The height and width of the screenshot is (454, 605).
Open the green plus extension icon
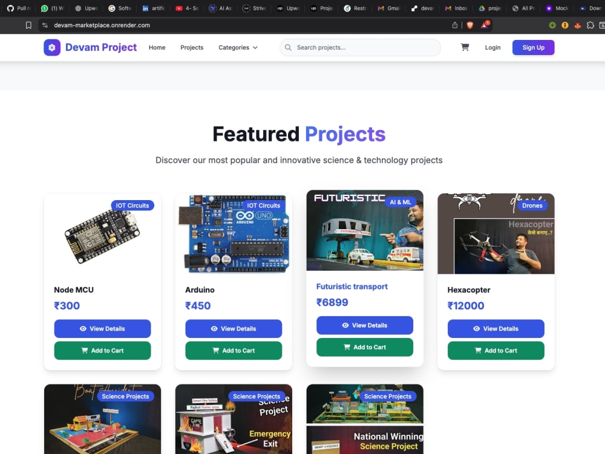(x=552, y=25)
